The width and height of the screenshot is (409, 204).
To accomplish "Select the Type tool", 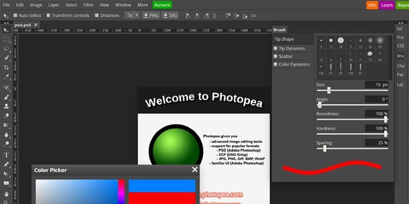I will click(6, 155).
